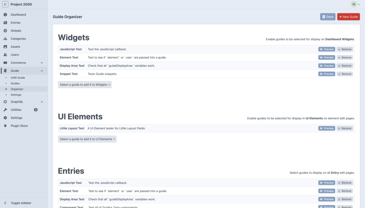Click the Utilities wrench icon
The height and width of the screenshot is (208, 365).
[5, 110]
